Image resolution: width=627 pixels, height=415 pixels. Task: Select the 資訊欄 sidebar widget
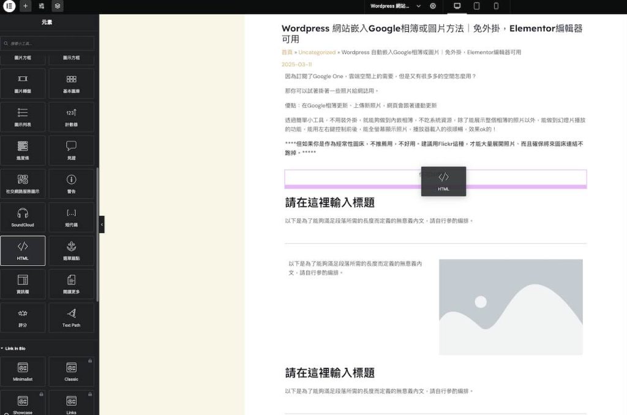pyautogui.click(x=23, y=284)
